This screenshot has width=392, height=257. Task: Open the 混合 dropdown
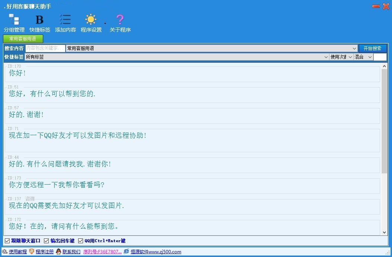[370, 57]
